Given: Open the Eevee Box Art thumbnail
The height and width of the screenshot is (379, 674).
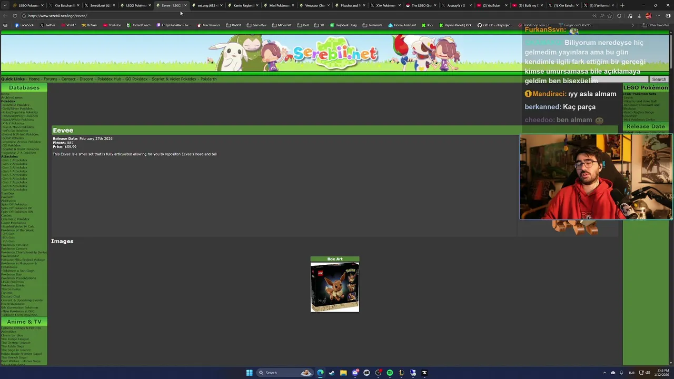Looking at the screenshot, I should 335,287.
